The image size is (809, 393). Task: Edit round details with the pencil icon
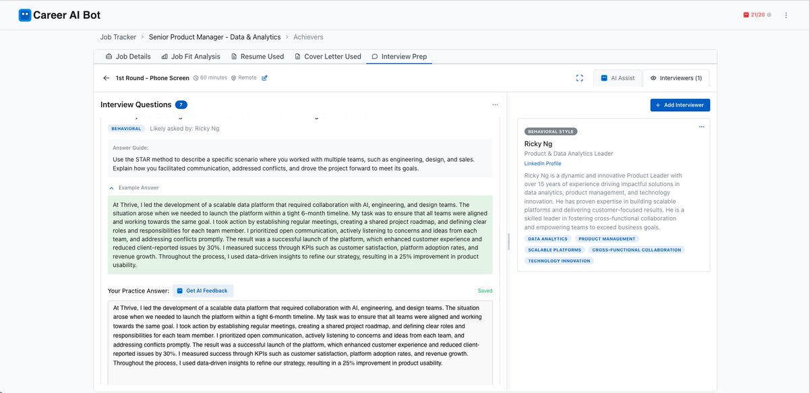[x=264, y=78]
